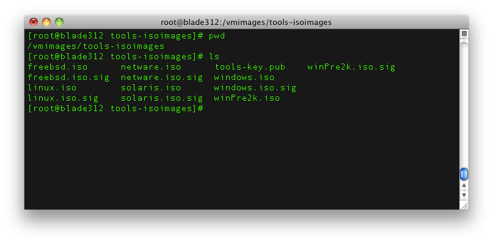Click the linux.iso.sig filename
Viewport: 493px width, 243px height.
click(x=63, y=98)
